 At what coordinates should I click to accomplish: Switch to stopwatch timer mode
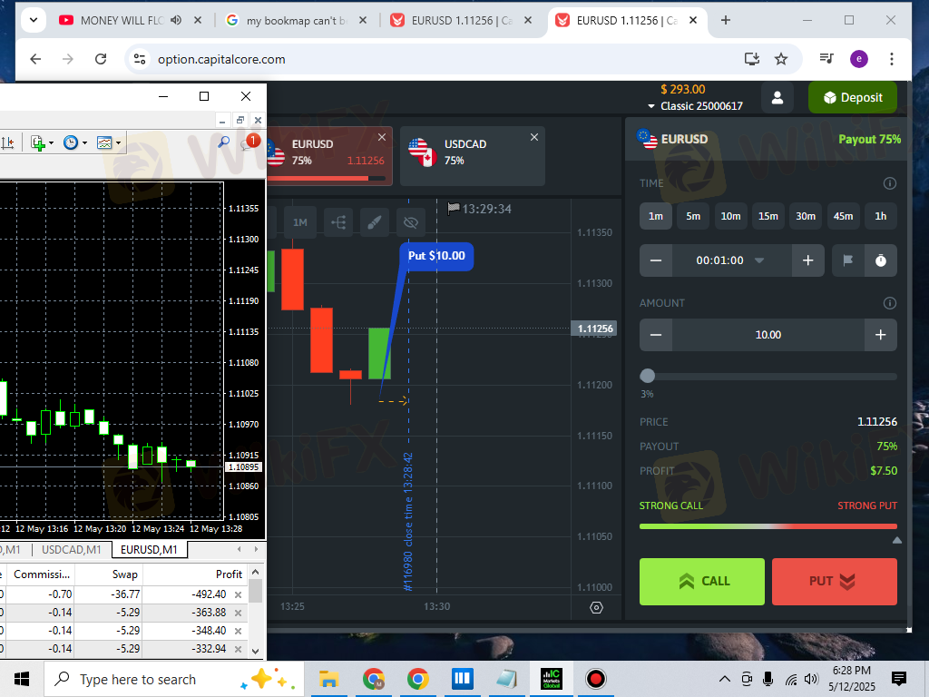(x=881, y=260)
